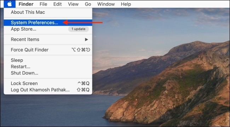Put the Mac to Sleep

click(48, 60)
